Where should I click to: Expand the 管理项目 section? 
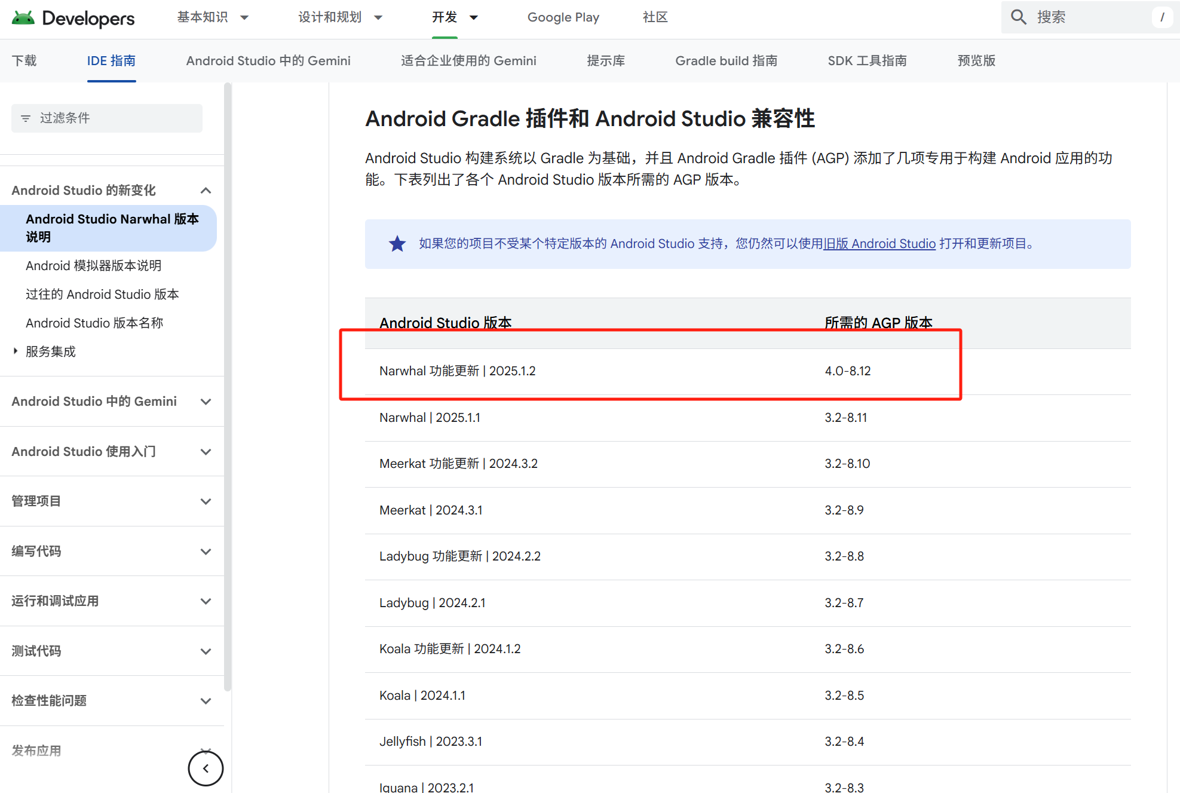(x=206, y=501)
